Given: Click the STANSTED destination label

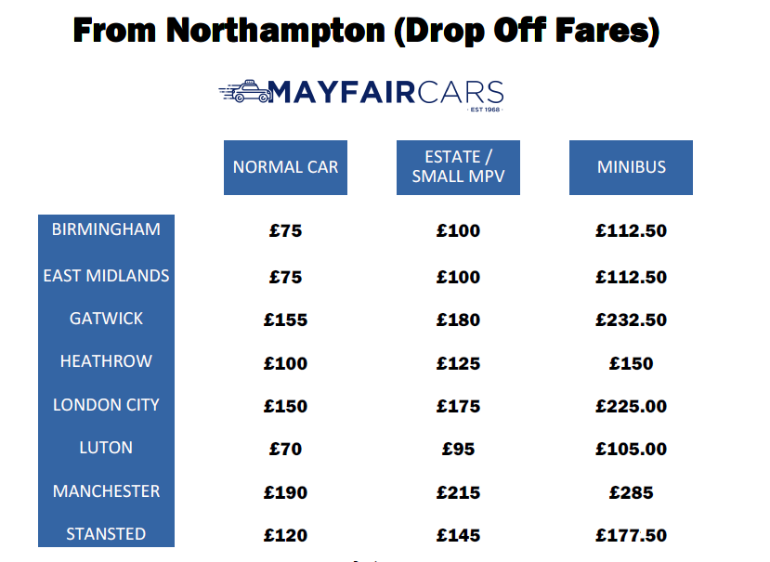Looking at the screenshot, I should [x=106, y=534].
